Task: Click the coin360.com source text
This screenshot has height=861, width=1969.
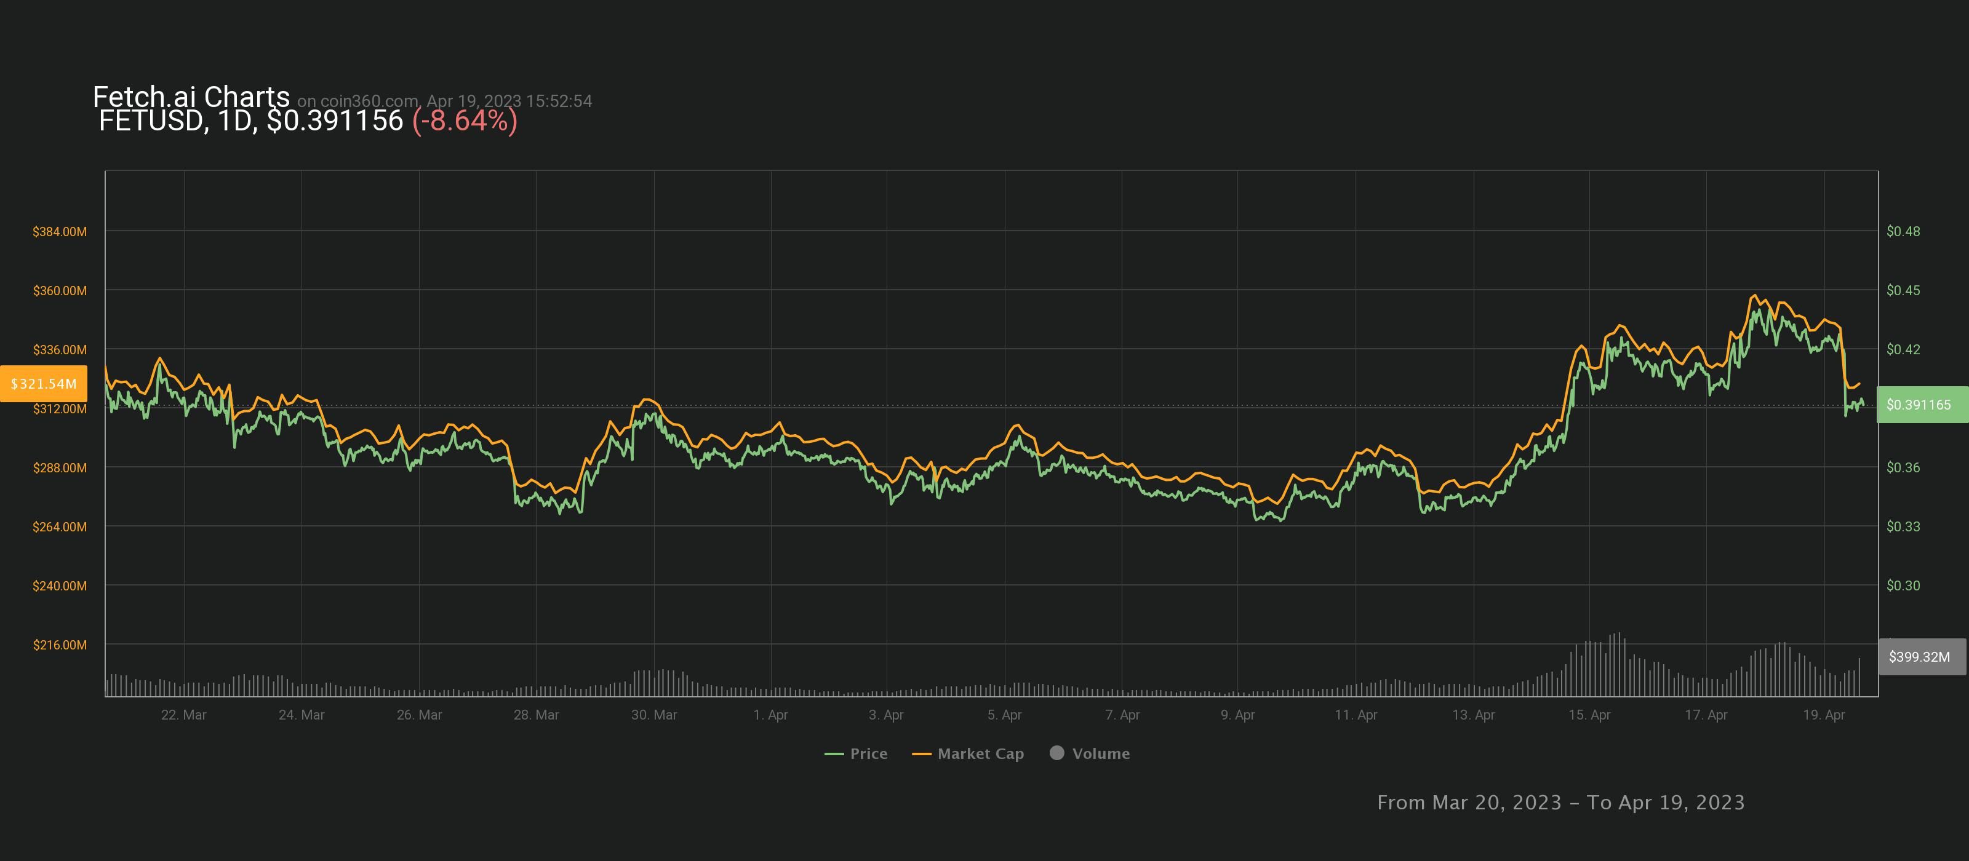Action: click(369, 101)
